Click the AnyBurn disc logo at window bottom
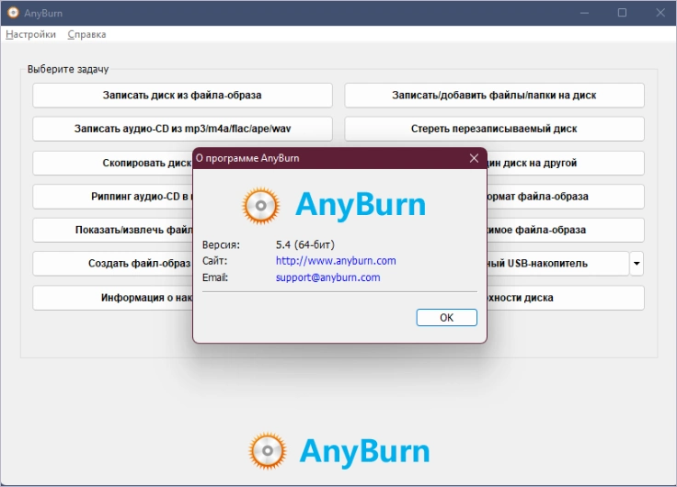Viewport: 677px width, 487px height. 268,451
